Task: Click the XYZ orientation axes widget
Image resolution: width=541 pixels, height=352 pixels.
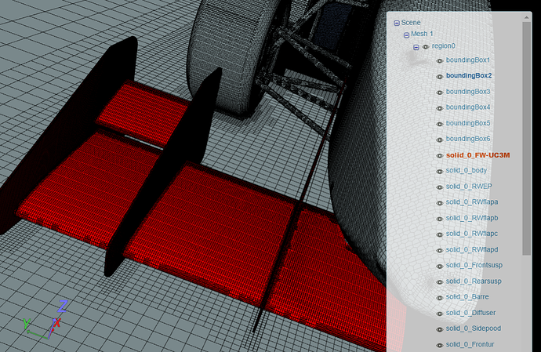Action: [45, 320]
